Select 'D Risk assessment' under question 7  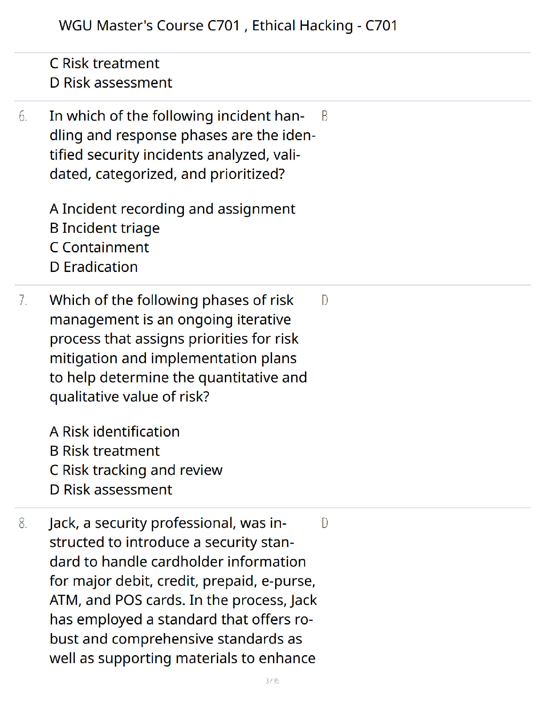tap(111, 490)
